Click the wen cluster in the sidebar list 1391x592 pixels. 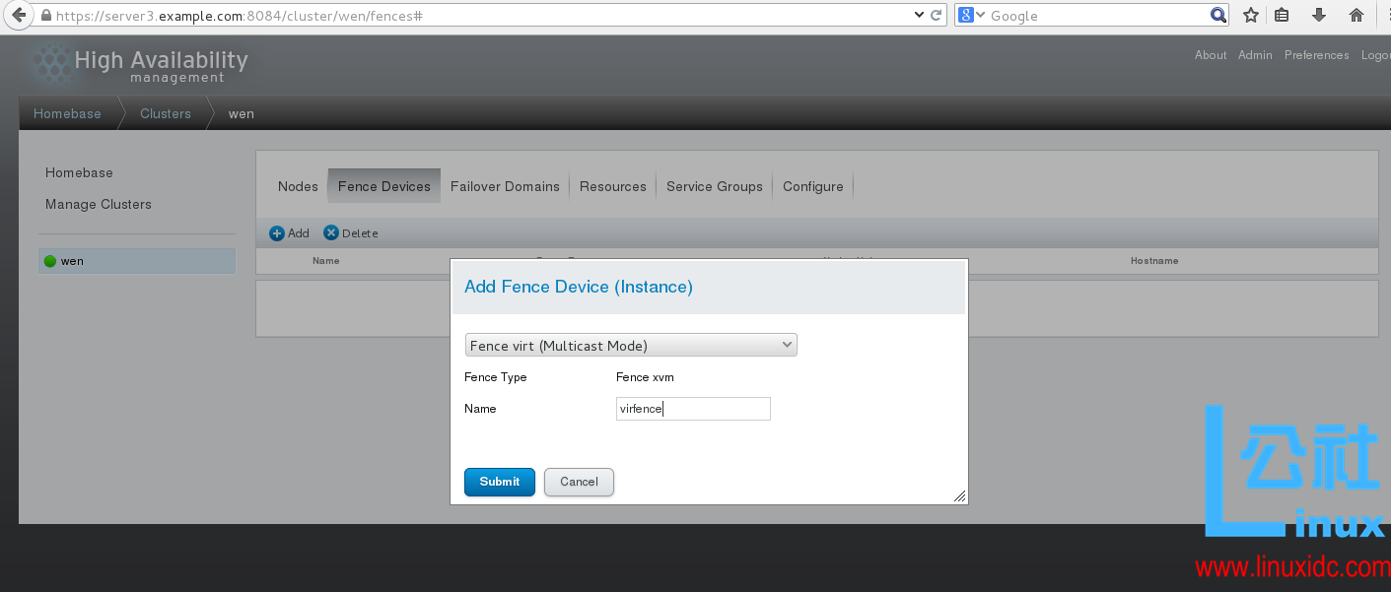[x=73, y=260]
